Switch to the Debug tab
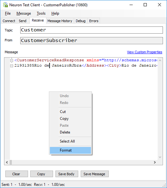The height and width of the screenshot is (188, 167). coord(80,21)
